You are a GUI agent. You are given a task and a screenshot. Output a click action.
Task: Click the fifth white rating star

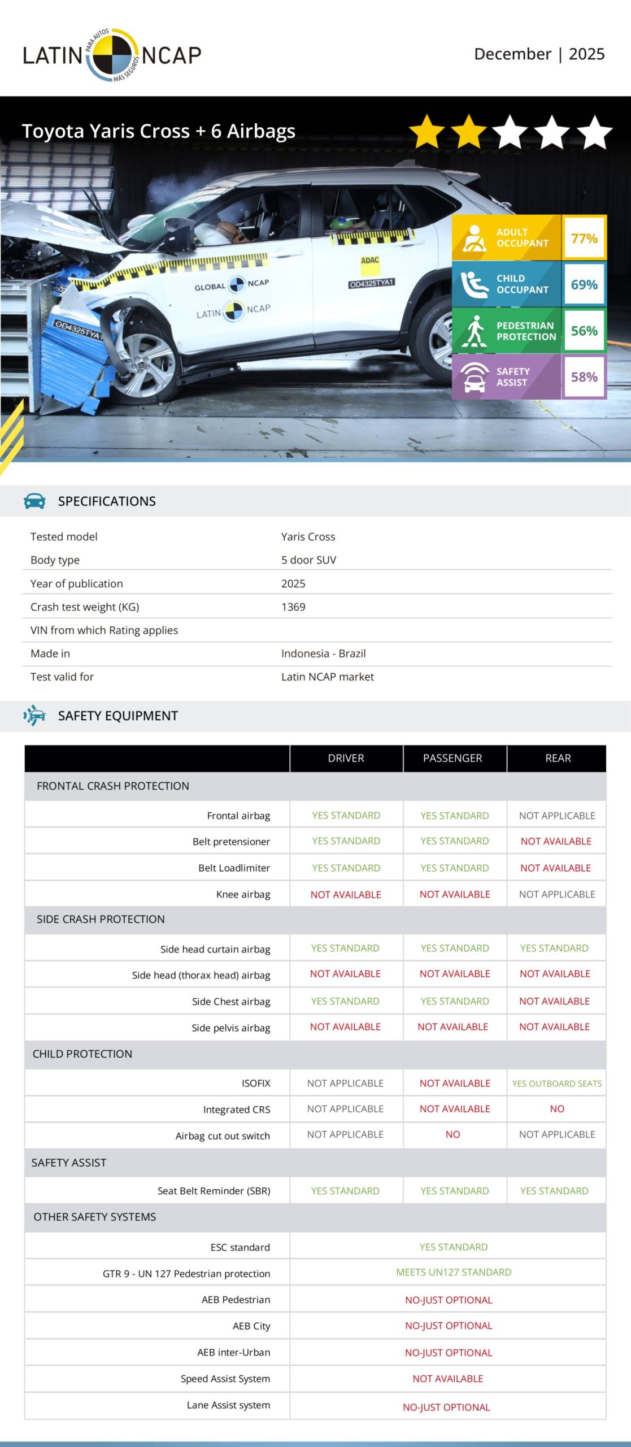[594, 132]
